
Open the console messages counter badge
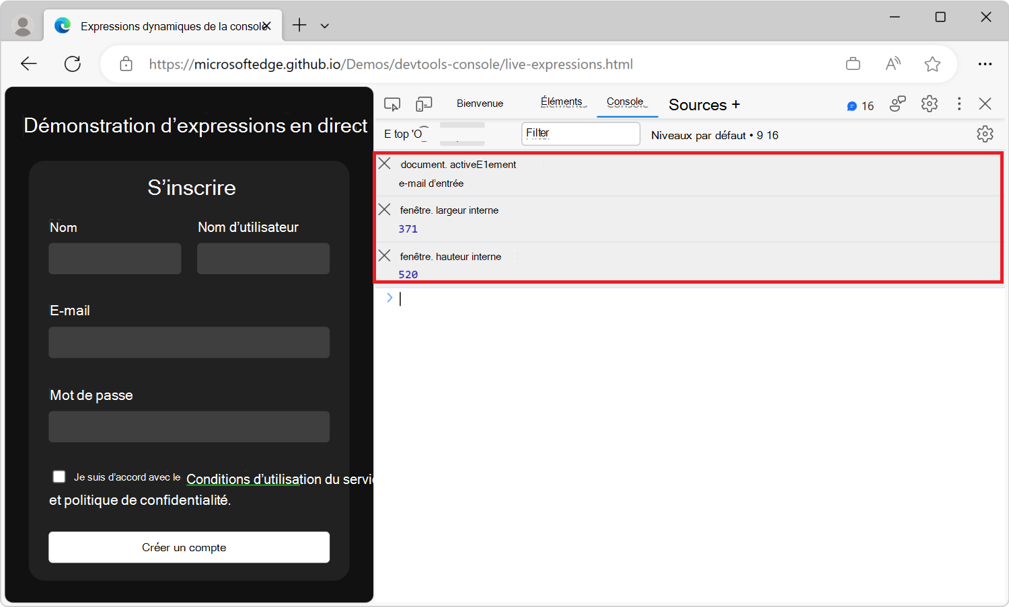860,105
